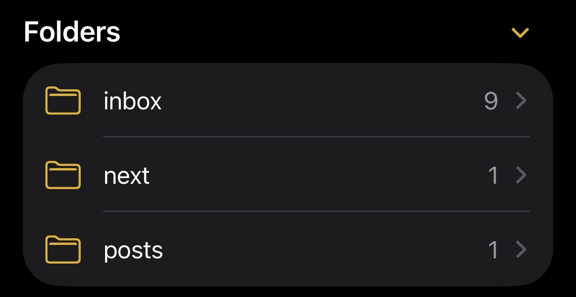
Task: Select the next folder name text
Action: coord(127,176)
